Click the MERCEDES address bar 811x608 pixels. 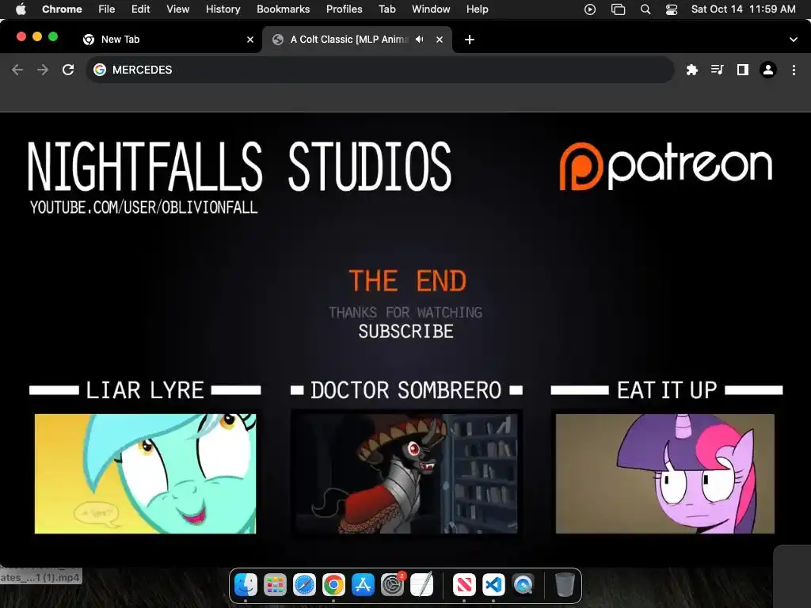(380, 70)
